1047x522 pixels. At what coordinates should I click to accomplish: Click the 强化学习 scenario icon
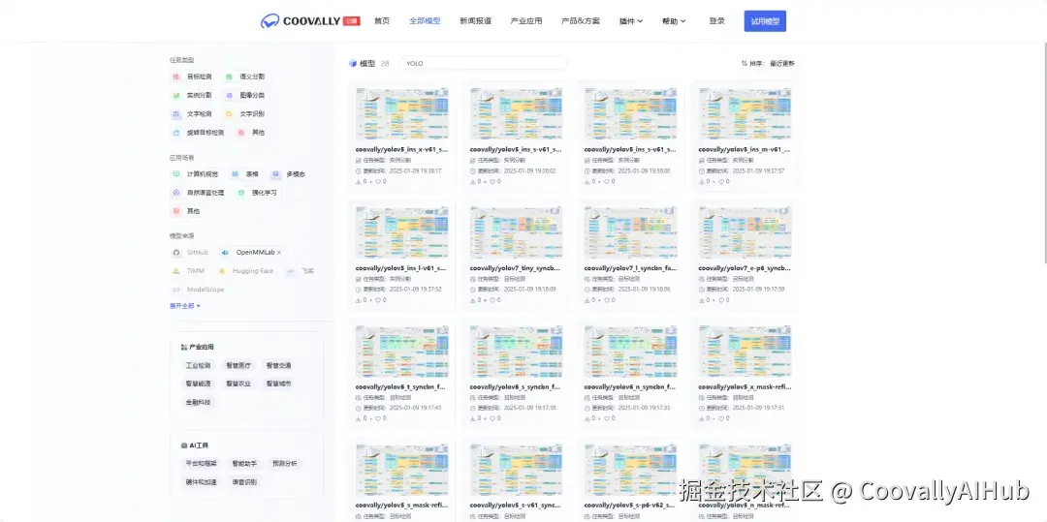click(241, 193)
